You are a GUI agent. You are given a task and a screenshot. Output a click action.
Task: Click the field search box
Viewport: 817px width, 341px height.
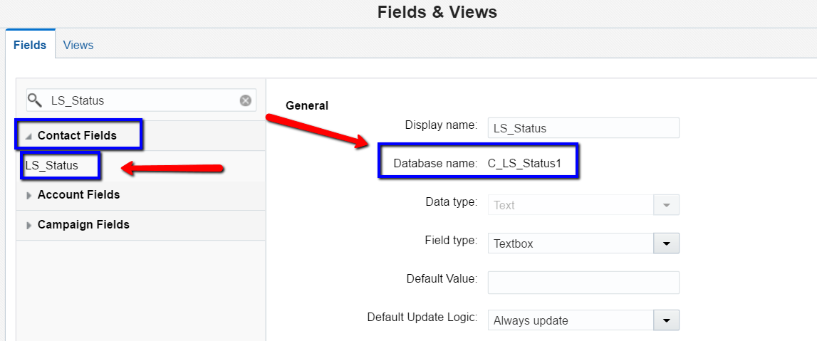point(141,100)
